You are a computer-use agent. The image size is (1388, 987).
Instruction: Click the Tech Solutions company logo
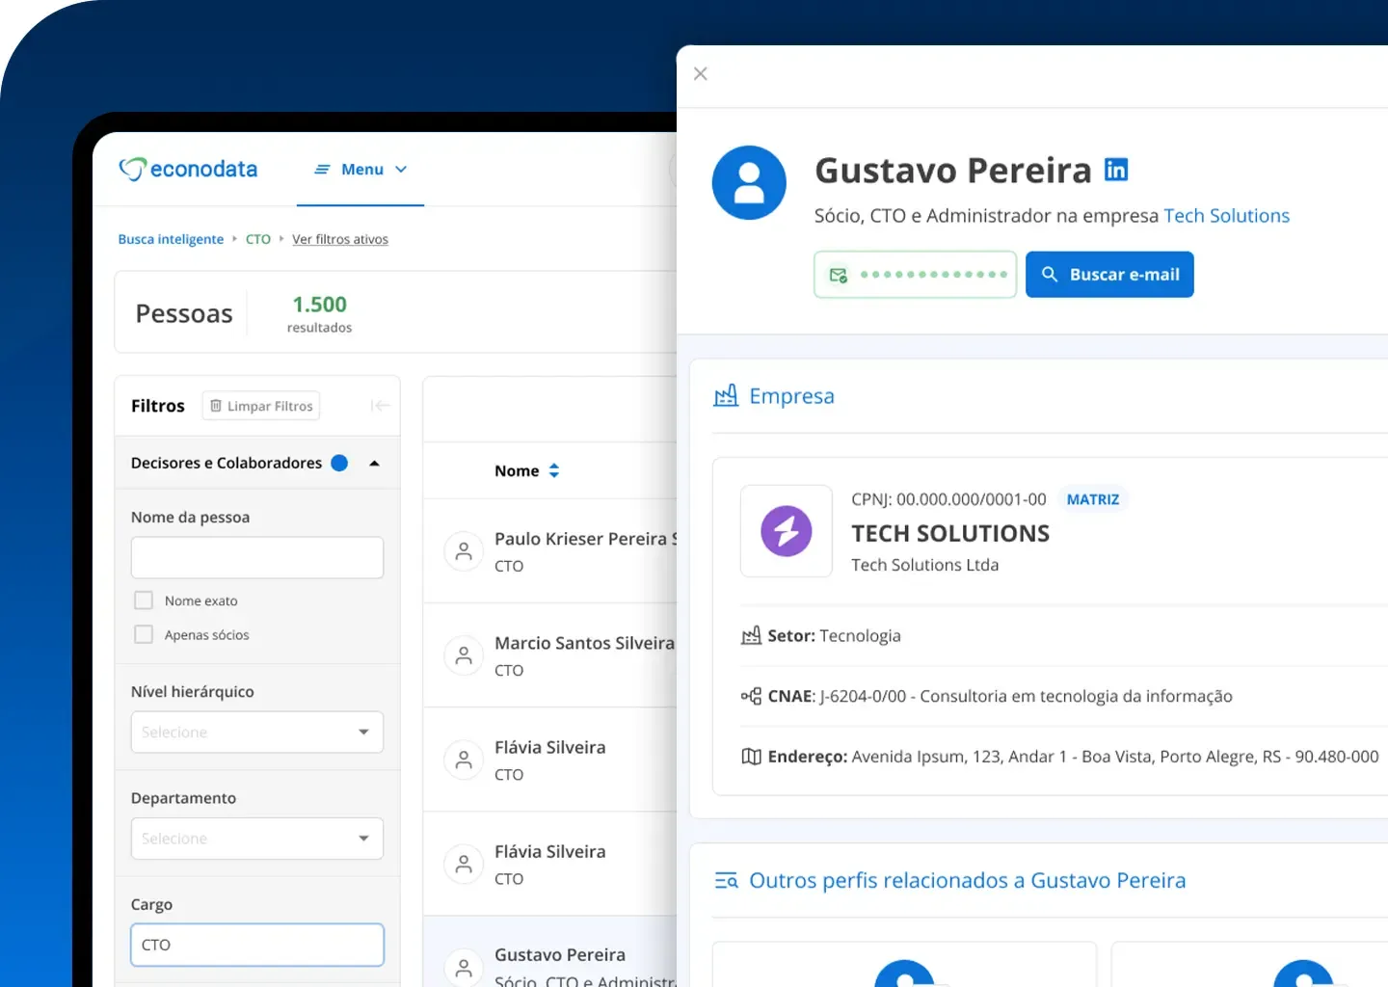786,531
